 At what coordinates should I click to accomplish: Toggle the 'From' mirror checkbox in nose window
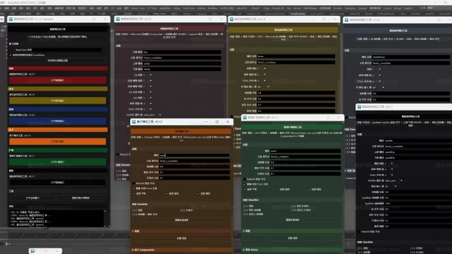click(x=134, y=189)
